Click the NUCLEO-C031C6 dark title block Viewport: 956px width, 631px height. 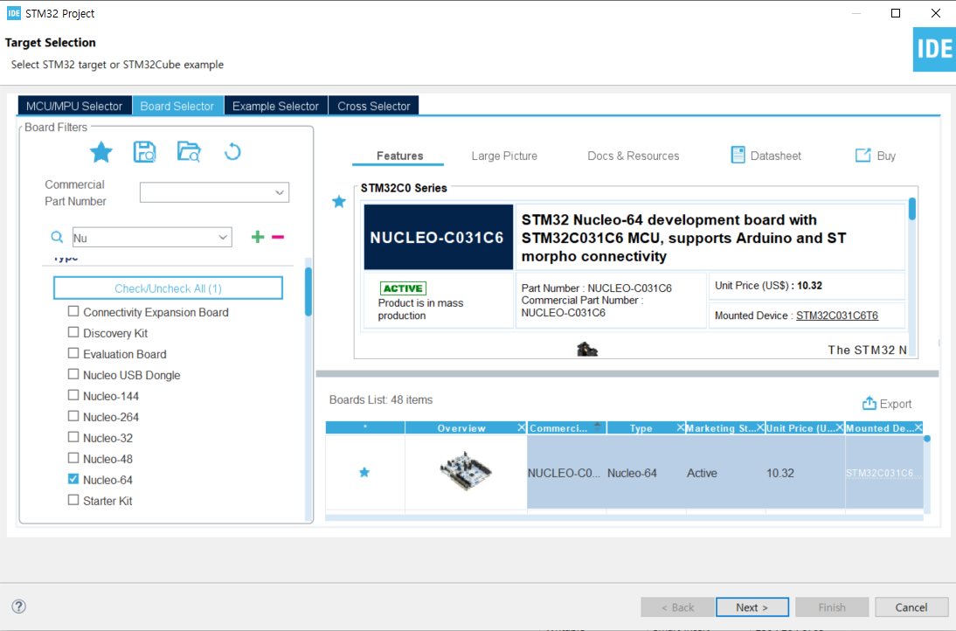click(439, 237)
